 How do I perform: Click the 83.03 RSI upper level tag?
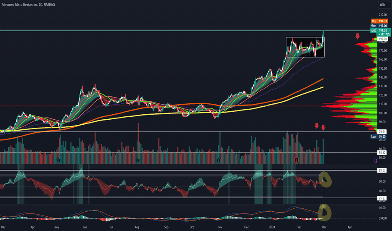[x=382, y=171]
